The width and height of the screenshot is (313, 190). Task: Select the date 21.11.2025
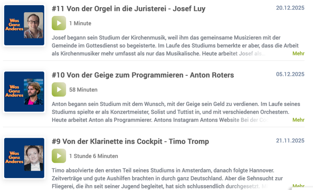(290, 141)
